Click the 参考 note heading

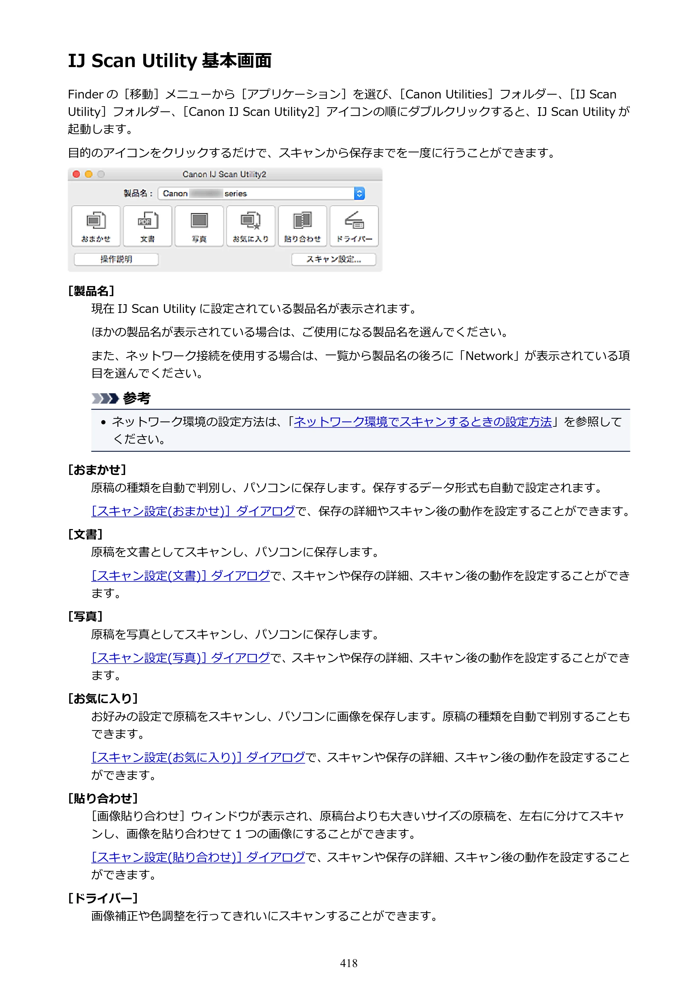pos(137,398)
